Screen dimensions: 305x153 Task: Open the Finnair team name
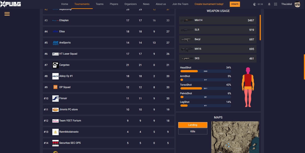click(x=63, y=98)
